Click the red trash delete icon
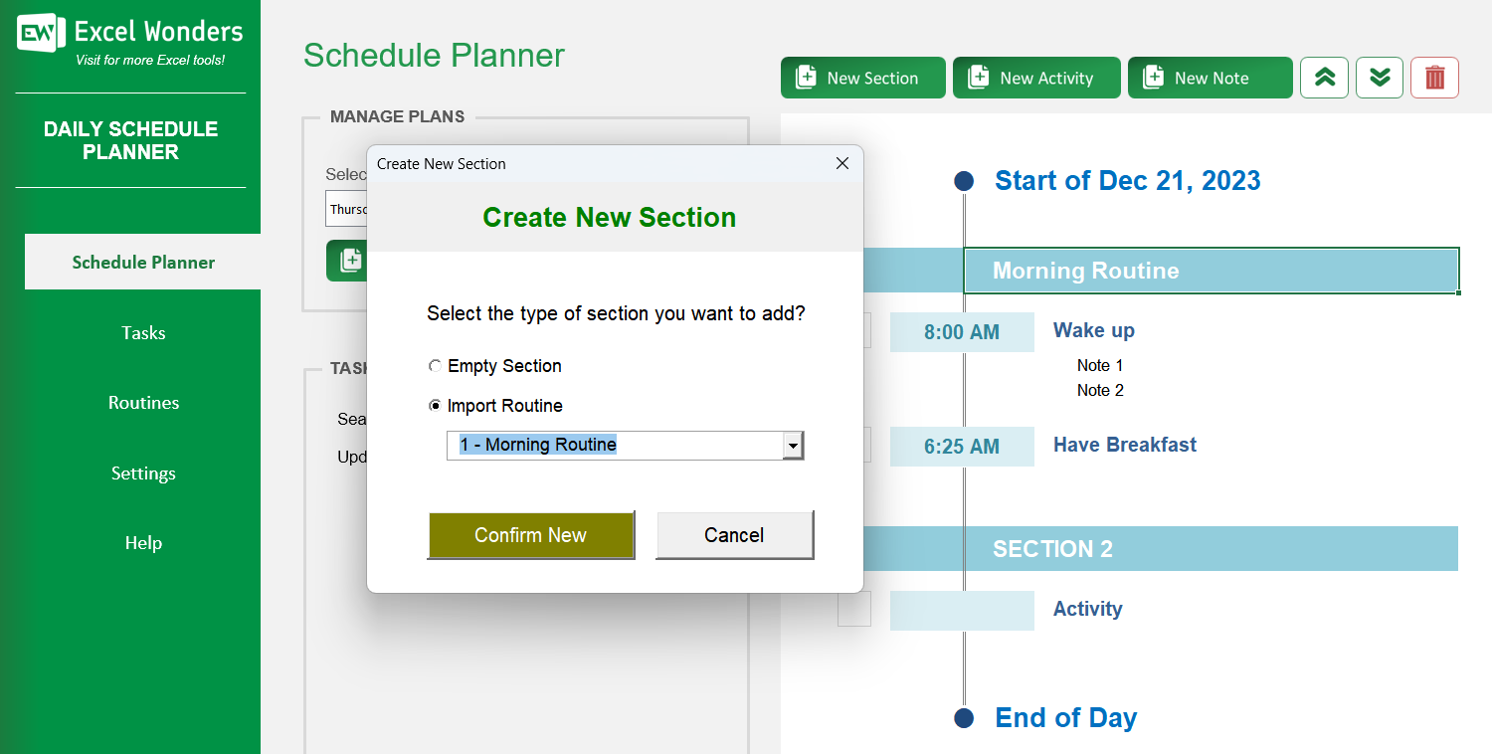The width and height of the screenshot is (1492, 754). click(1433, 77)
